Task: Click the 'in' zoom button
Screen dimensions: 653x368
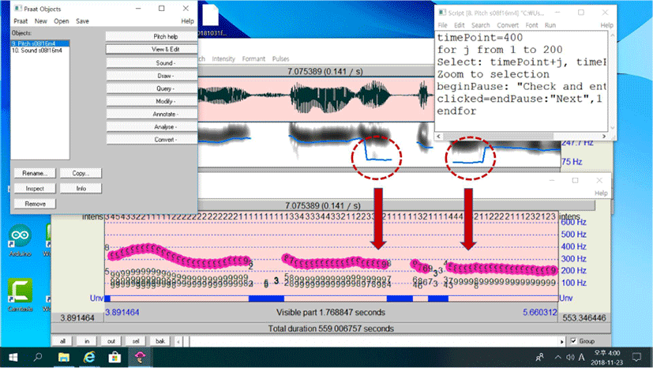Action: coord(87,341)
